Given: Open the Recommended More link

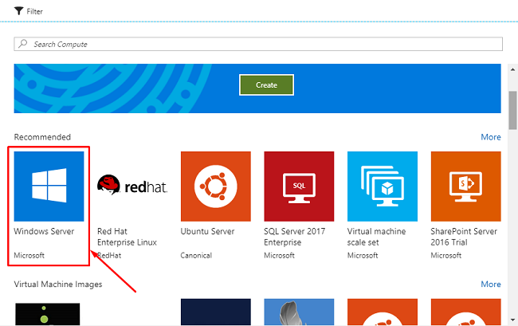Looking at the screenshot, I should (491, 137).
